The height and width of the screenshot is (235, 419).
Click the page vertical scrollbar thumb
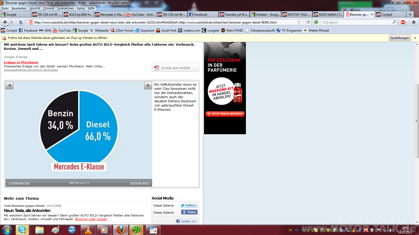click(417, 121)
